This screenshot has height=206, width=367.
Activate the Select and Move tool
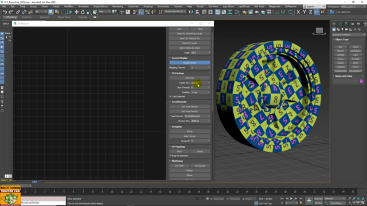tap(76, 12)
